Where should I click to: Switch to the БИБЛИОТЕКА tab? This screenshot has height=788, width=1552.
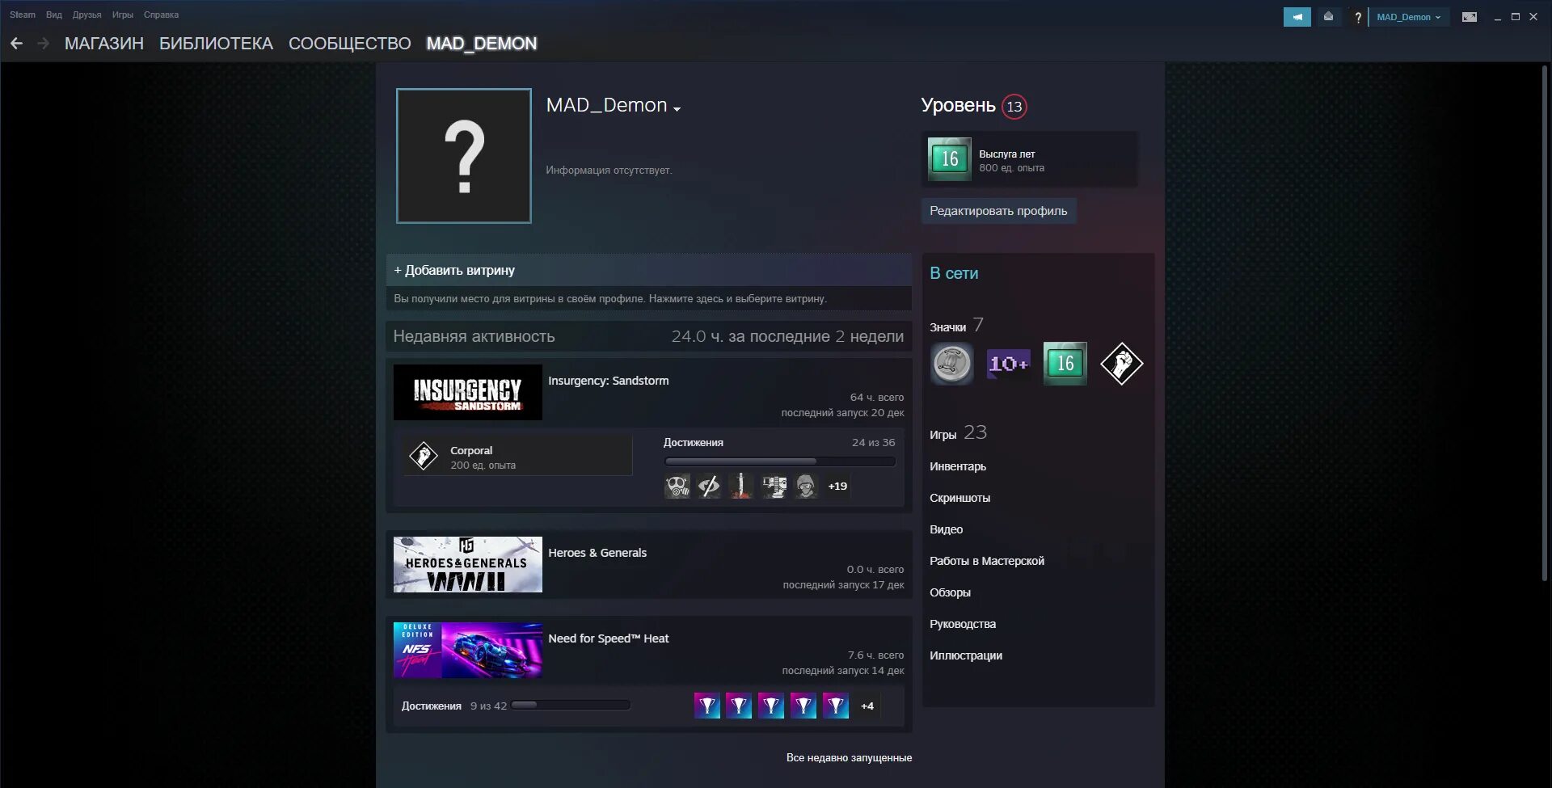point(216,44)
